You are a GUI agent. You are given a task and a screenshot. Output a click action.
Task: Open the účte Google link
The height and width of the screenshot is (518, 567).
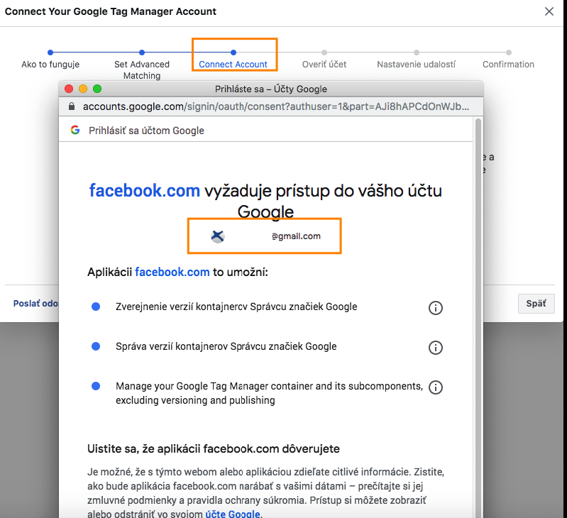click(233, 514)
